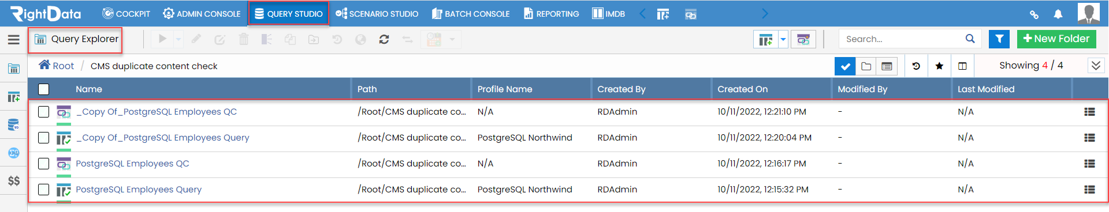
Task: Click the star favorites icon
Action: click(x=939, y=66)
